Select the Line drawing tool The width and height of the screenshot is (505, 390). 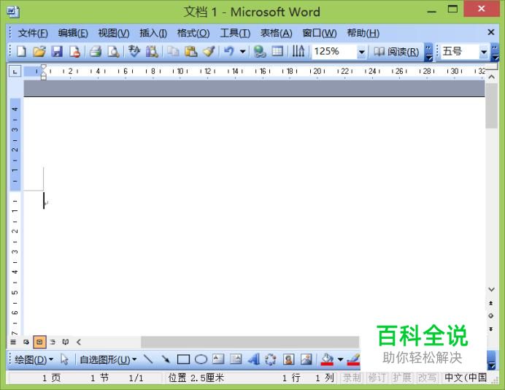pyautogui.click(x=148, y=359)
